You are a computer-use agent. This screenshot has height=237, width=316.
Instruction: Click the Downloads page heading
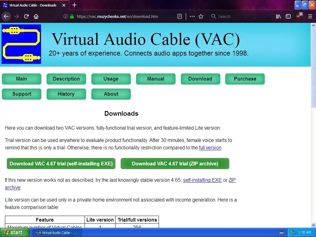pos(121,114)
